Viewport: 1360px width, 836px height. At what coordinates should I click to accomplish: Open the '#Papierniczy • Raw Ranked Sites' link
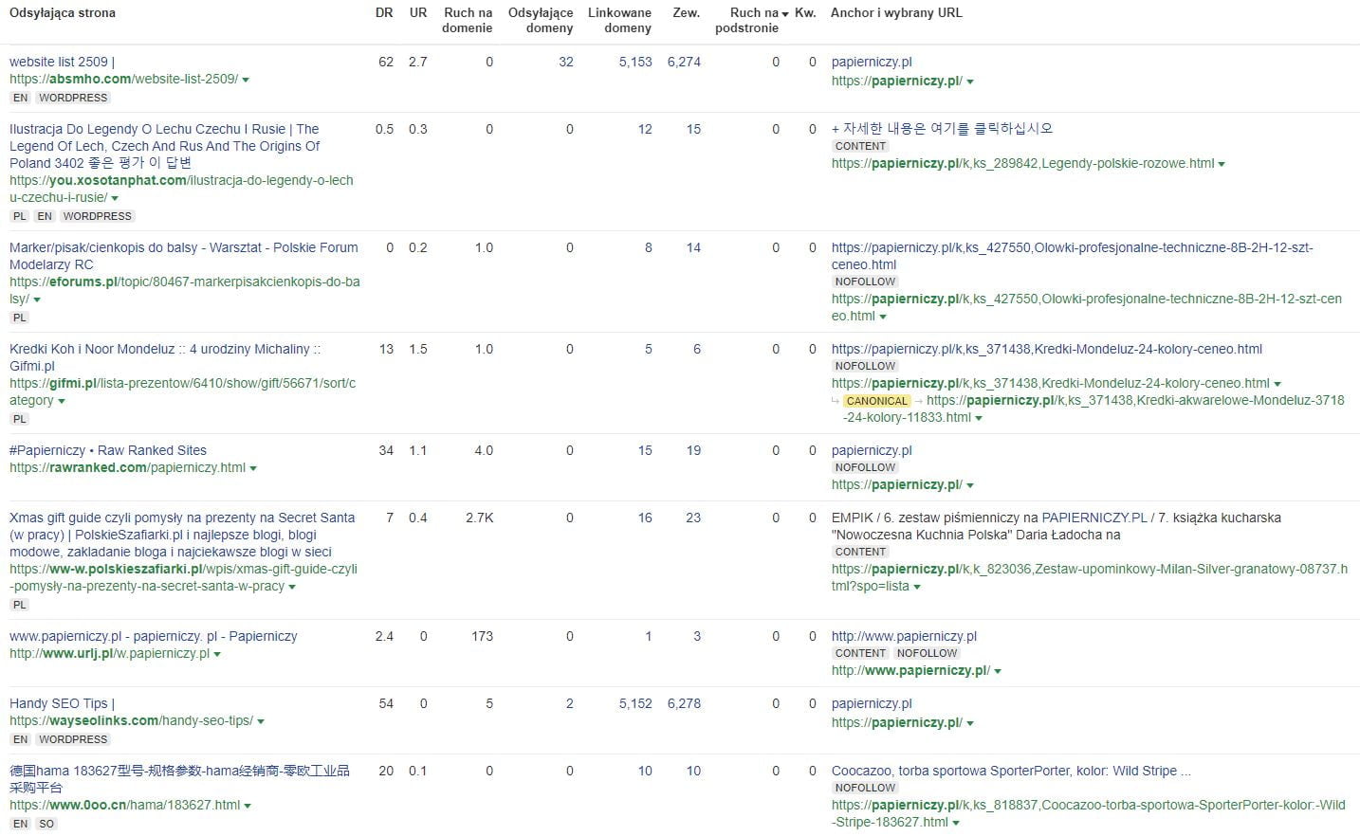(107, 450)
